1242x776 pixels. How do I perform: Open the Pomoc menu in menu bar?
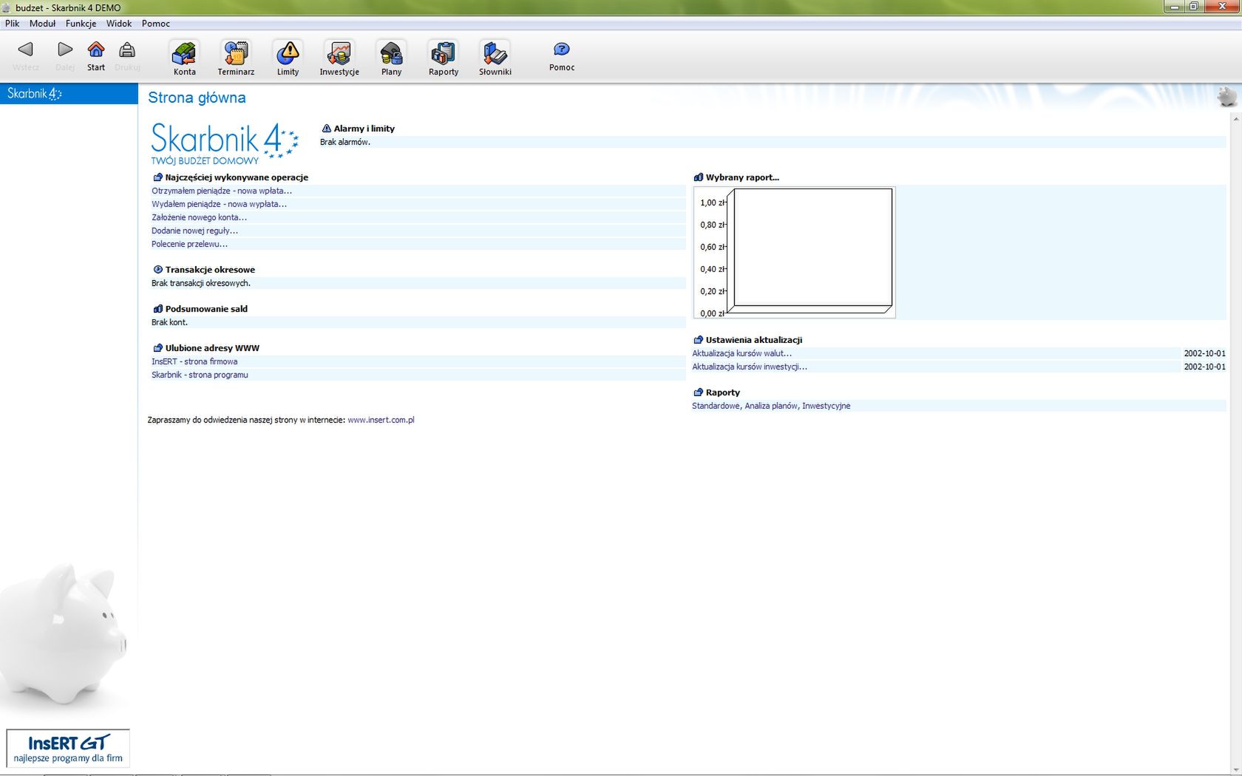click(156, 24)
